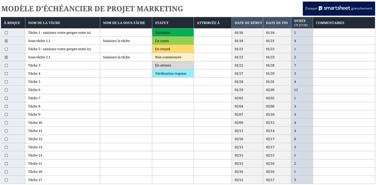Select start date 02/07 for Tâche 9
The image size is (376, 185).
247,115
